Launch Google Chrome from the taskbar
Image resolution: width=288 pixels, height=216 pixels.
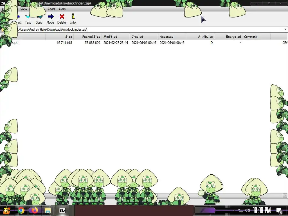tap(21, 210)
